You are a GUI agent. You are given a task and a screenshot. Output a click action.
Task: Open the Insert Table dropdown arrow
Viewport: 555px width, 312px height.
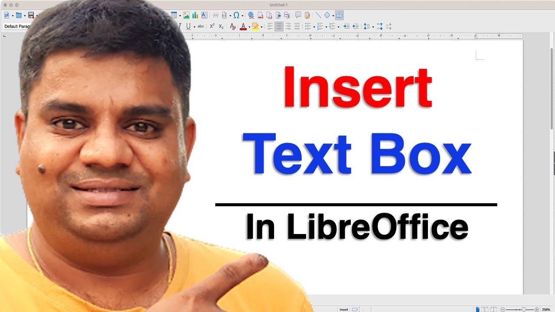[x=180, y=16]
